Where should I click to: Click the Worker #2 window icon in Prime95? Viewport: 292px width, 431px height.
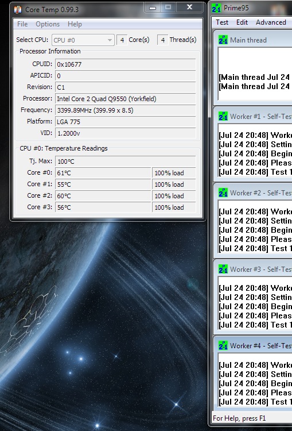223,193
